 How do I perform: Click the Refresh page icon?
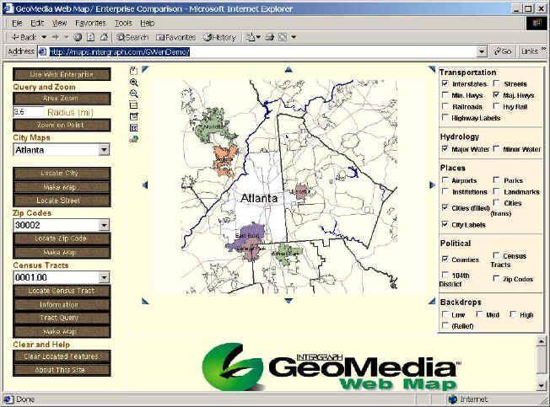(90, 37)
